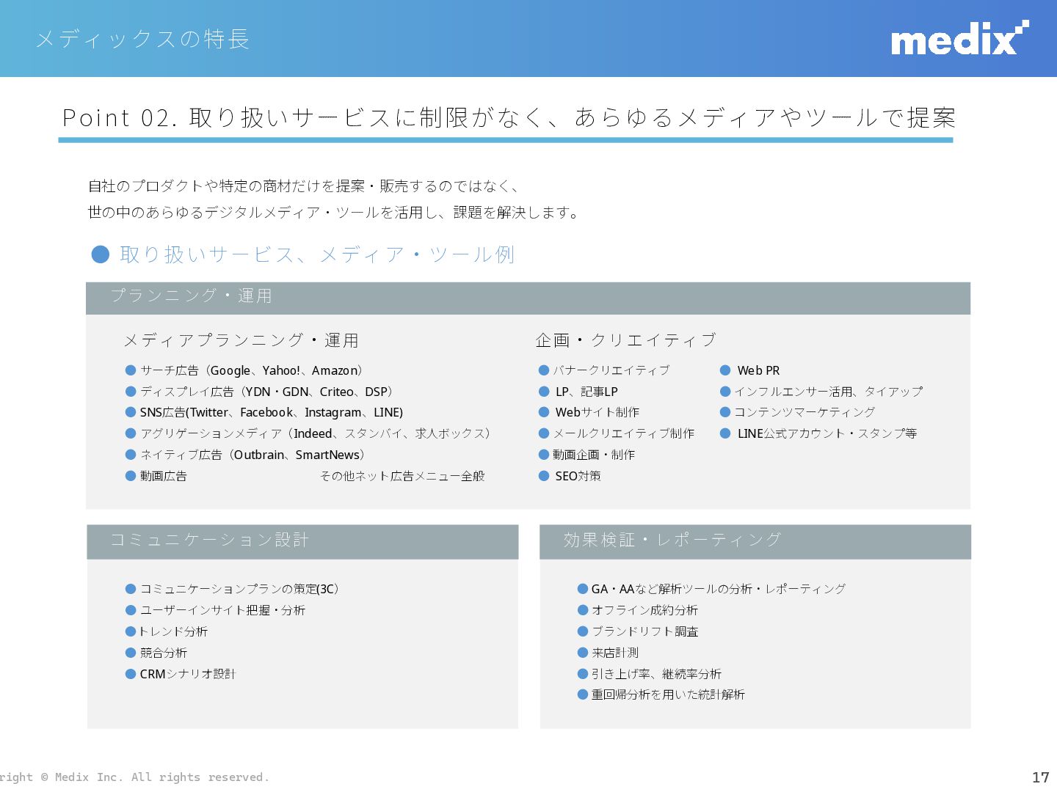The height and width of the screenshot is (792, 1057).
Task: Select ネイティブ広告（Outbrain、SmartNews）item
Action: 246,455
